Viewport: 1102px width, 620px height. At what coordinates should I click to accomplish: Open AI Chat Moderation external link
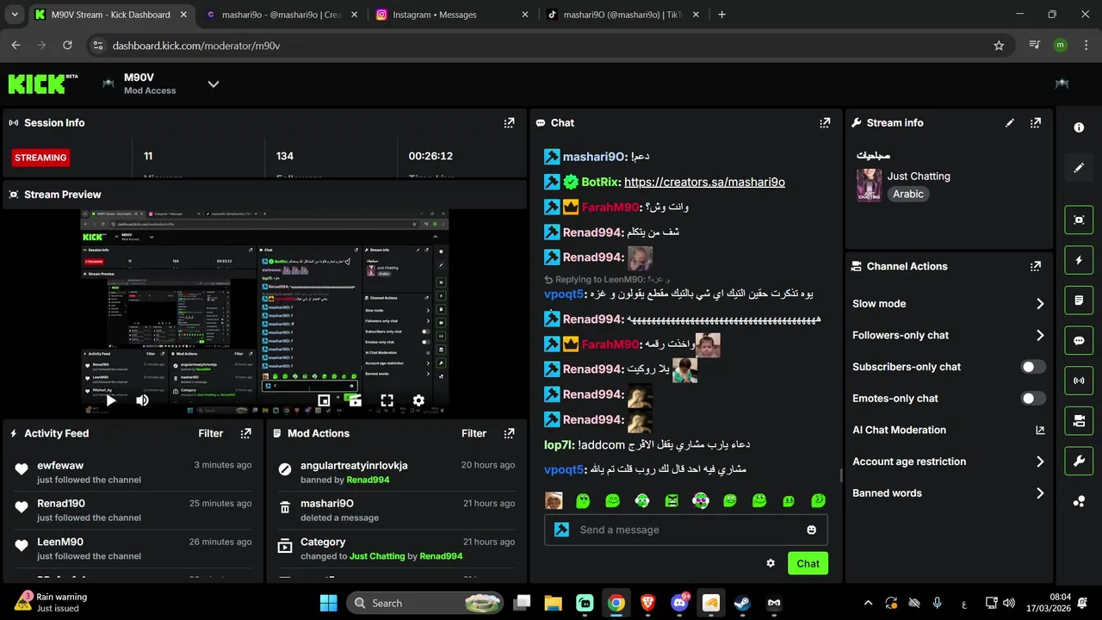click(x=1040, y=430)
